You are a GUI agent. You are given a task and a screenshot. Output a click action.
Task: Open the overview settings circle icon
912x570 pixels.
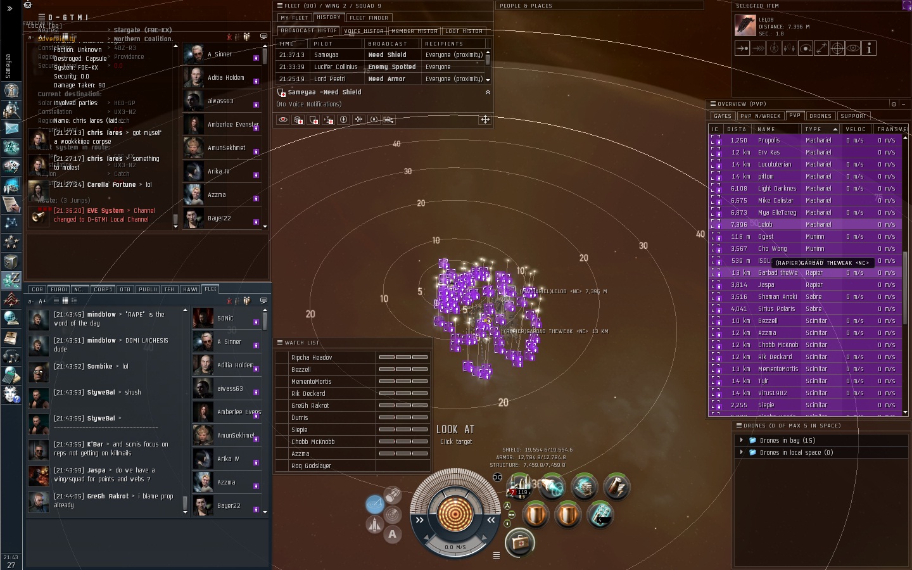click(894, 104)
